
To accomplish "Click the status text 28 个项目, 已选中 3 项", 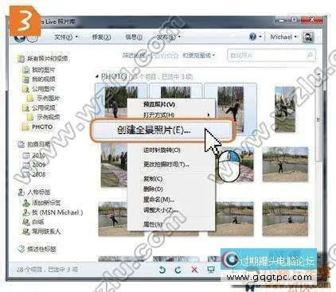I will point(47,270).
